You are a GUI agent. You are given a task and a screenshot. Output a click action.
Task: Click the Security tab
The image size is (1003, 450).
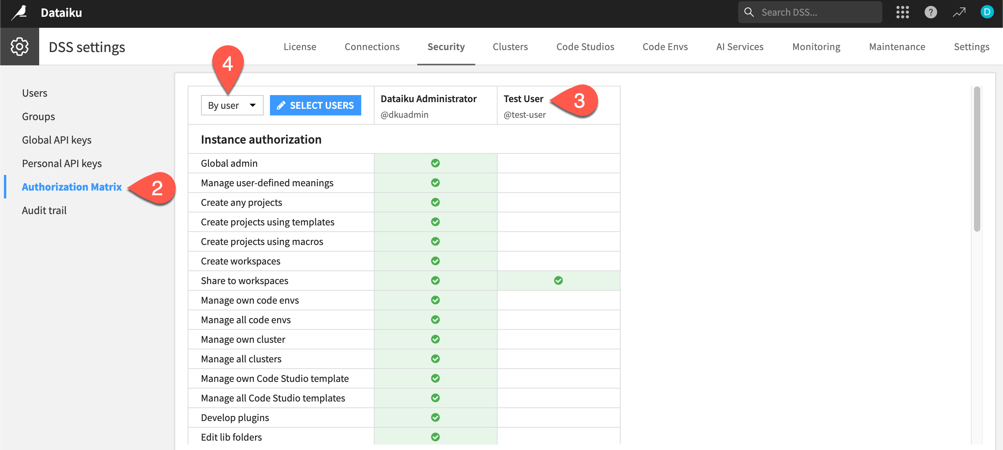[x=446, y=47]
